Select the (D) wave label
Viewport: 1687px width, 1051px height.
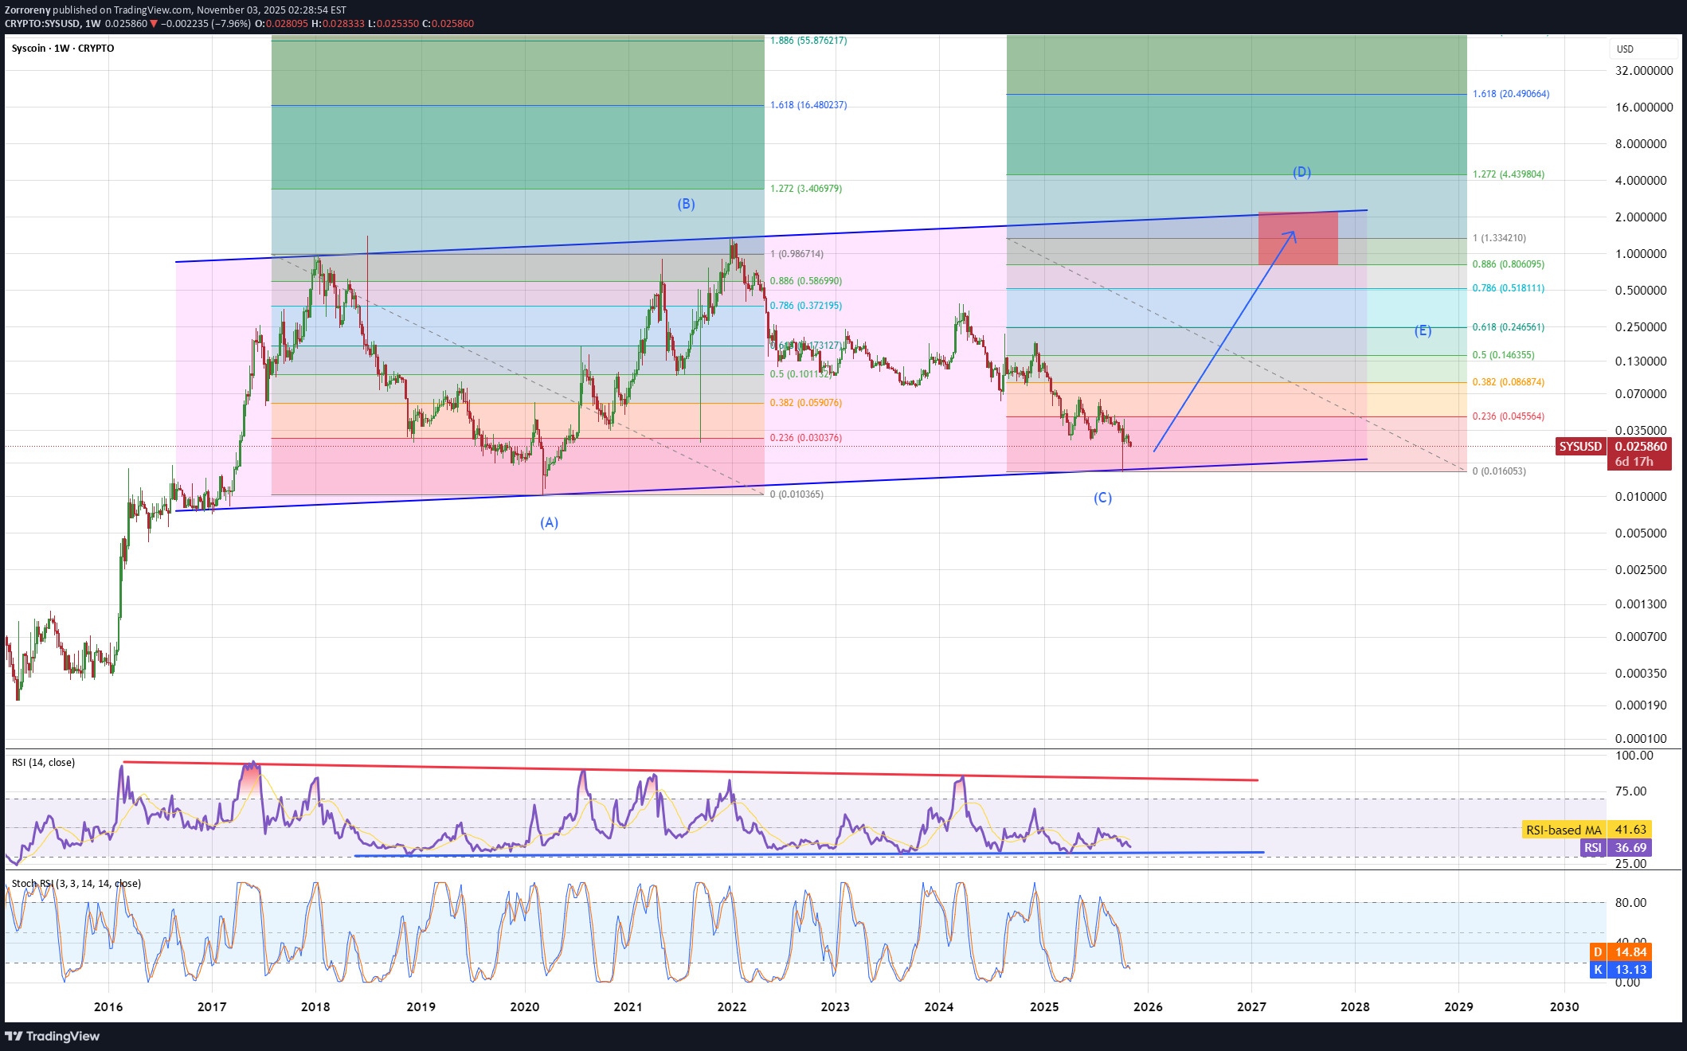pos(1301,173)
